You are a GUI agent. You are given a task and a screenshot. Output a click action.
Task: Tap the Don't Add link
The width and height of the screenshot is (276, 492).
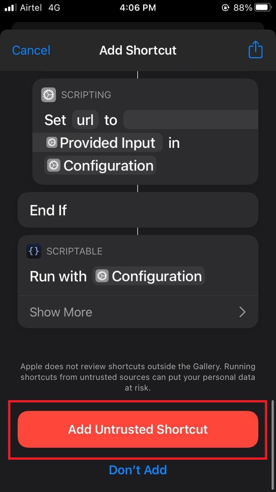(138, 470)
